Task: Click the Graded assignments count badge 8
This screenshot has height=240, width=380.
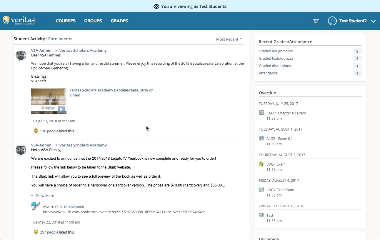Action: [357, 51]
